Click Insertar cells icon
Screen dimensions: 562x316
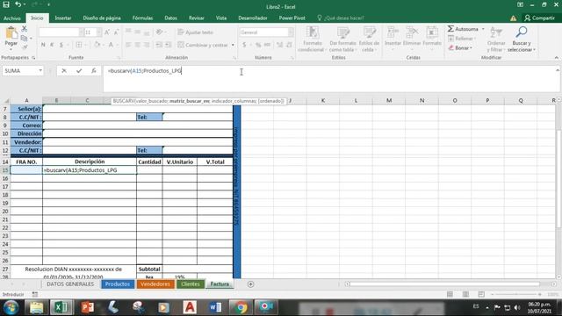[x=393, y=32]
